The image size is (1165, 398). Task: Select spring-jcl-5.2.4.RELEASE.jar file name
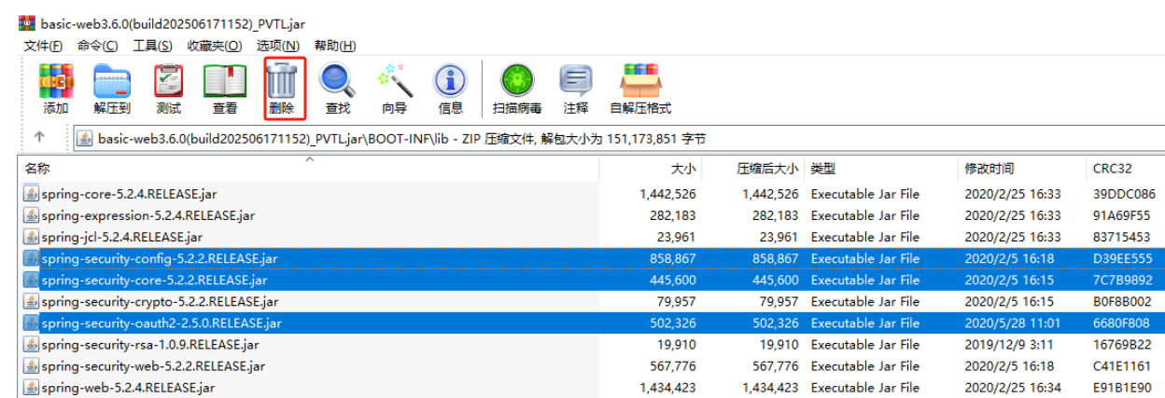121,237
